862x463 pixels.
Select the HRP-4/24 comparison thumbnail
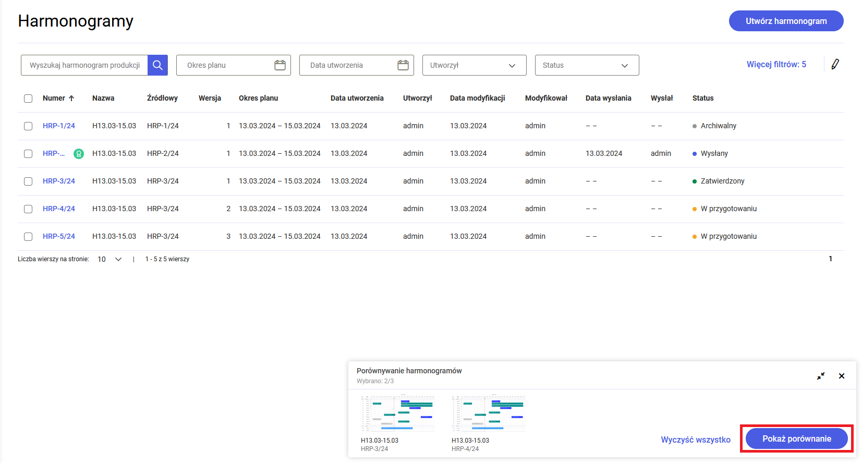(x=488, y=414)
